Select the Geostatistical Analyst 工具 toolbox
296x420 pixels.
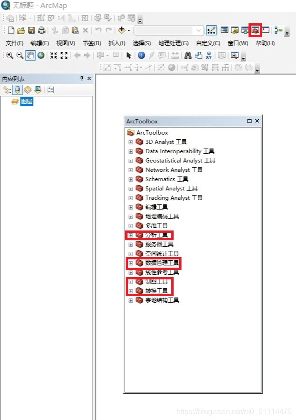point(180,161)
